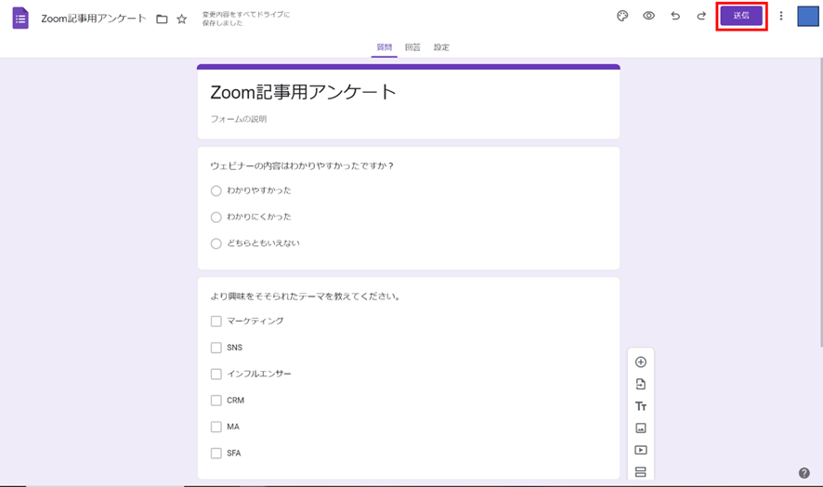This screenshot has height=487, width=823.
Task: Check the インフルエンサー checkbox
Action: [216, 374]
